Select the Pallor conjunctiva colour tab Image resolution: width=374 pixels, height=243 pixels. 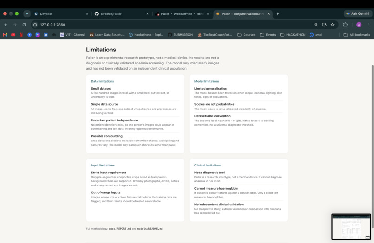point(243,14)
